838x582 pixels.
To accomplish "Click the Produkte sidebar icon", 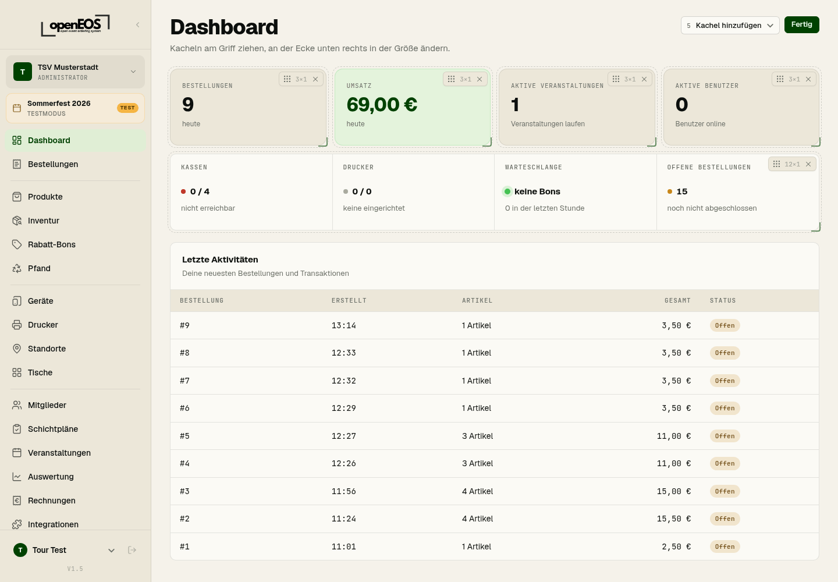I will pyautogui.click(x=17, y=197).
